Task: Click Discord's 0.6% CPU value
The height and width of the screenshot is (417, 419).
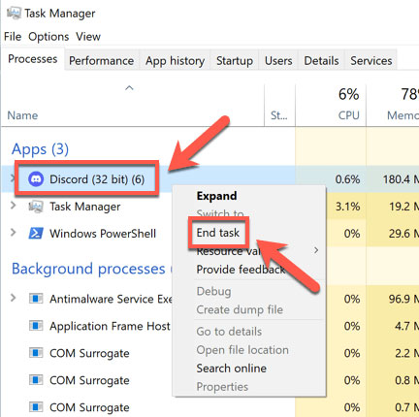Action: [x=347, y=179]
